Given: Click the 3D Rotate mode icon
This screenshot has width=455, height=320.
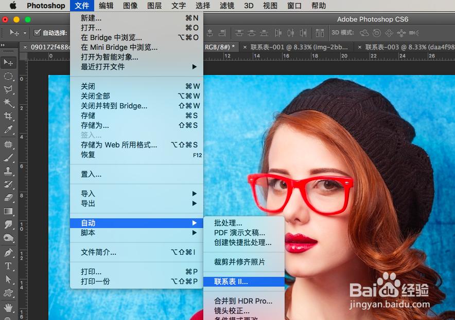Looking at the screenshot, I should 364,33.
